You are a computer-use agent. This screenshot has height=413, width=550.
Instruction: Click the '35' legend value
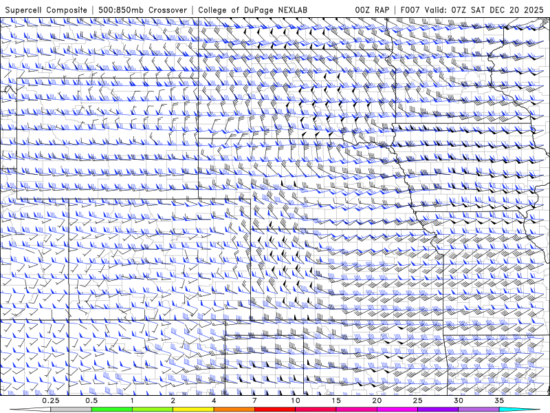point(499,401)
